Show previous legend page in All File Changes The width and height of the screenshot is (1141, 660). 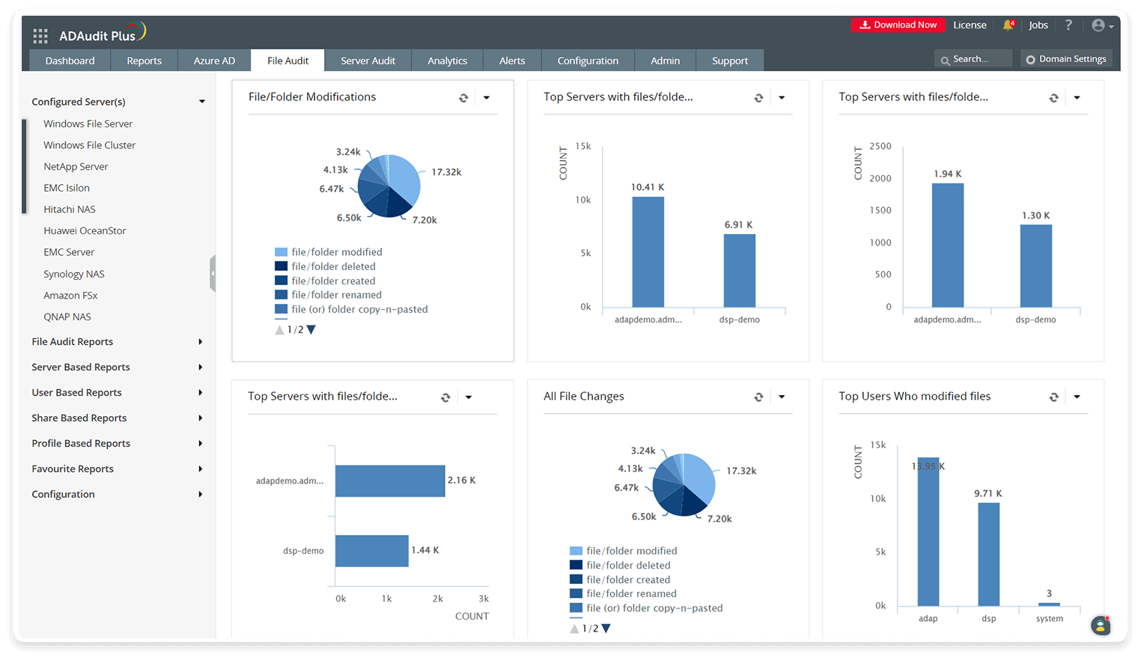(575, 629)
